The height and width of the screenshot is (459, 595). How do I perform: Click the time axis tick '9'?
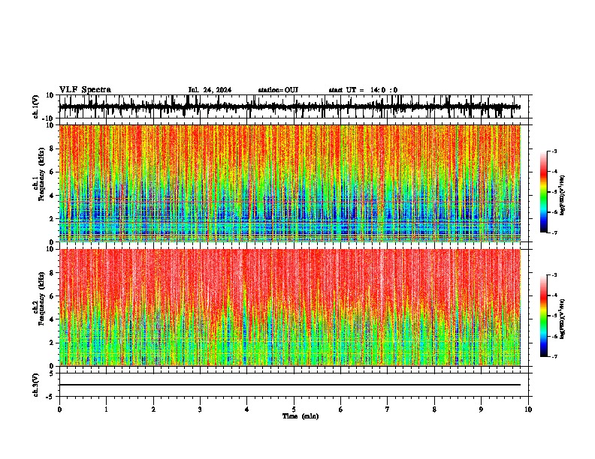481,409
